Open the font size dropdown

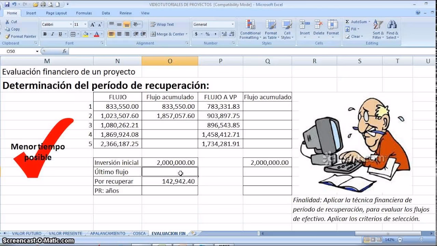click(84, 24)
